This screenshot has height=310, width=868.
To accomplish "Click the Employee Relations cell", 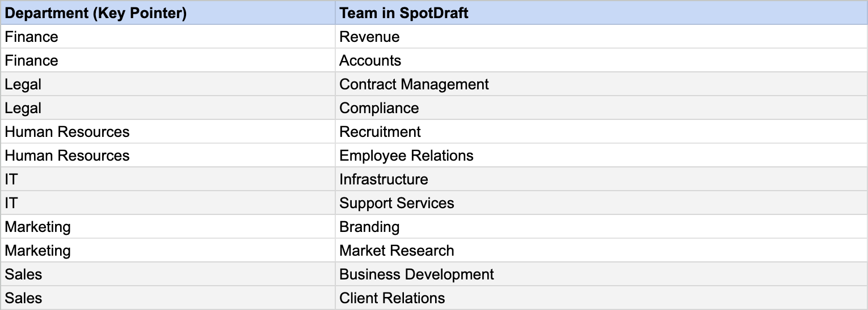I will [406, 156].
